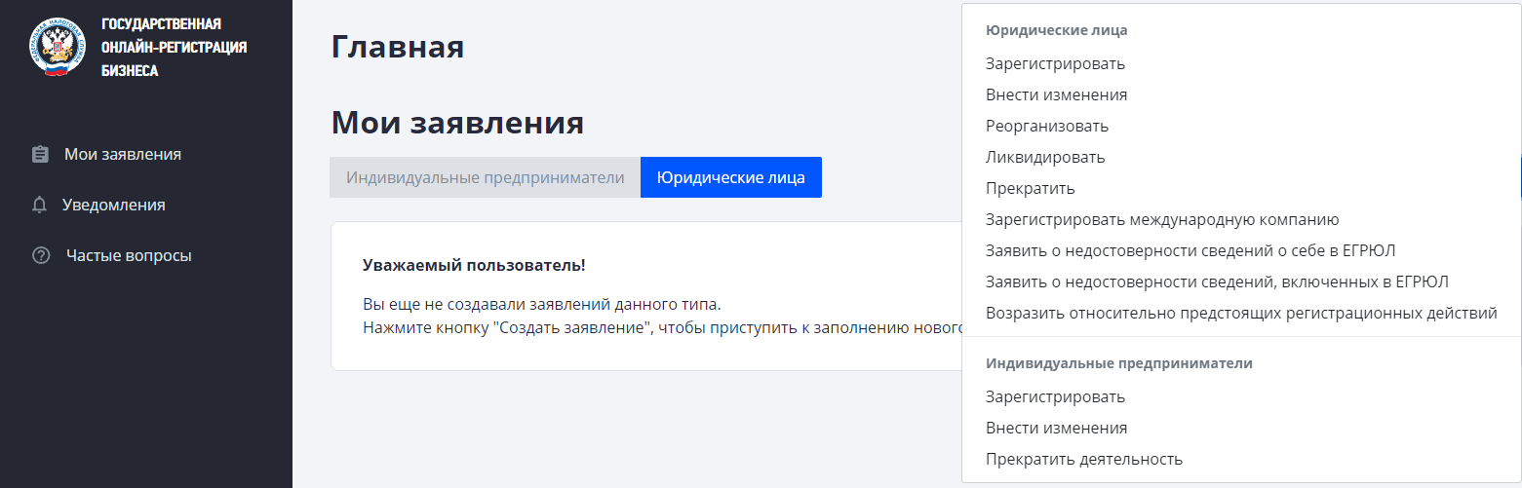Switch to Индивидуальные предприниматели tab

pos(485,177)
